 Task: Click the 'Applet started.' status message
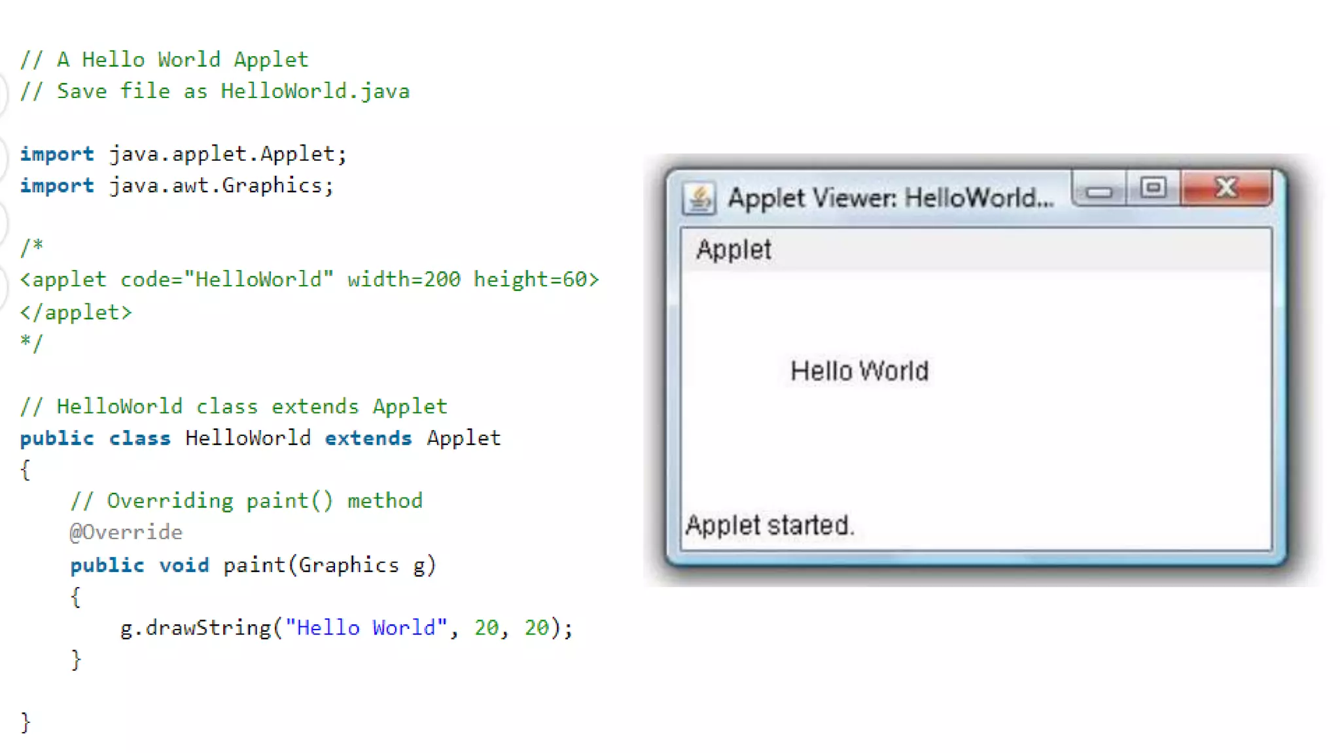[x=769, y=526]
